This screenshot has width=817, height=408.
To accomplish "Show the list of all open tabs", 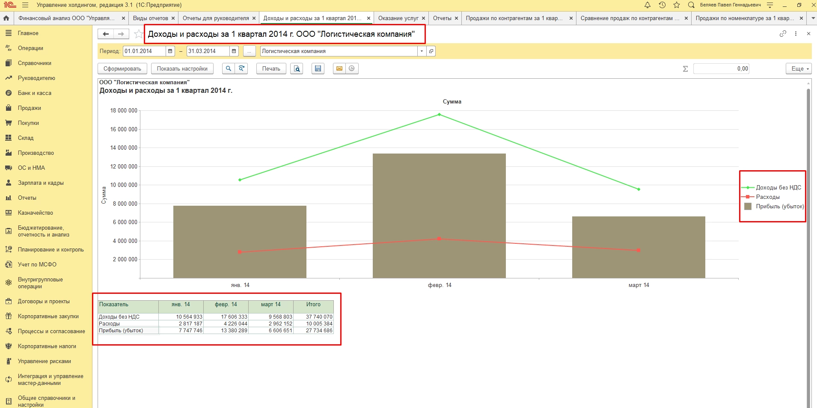I will click(x=812, y=18).
